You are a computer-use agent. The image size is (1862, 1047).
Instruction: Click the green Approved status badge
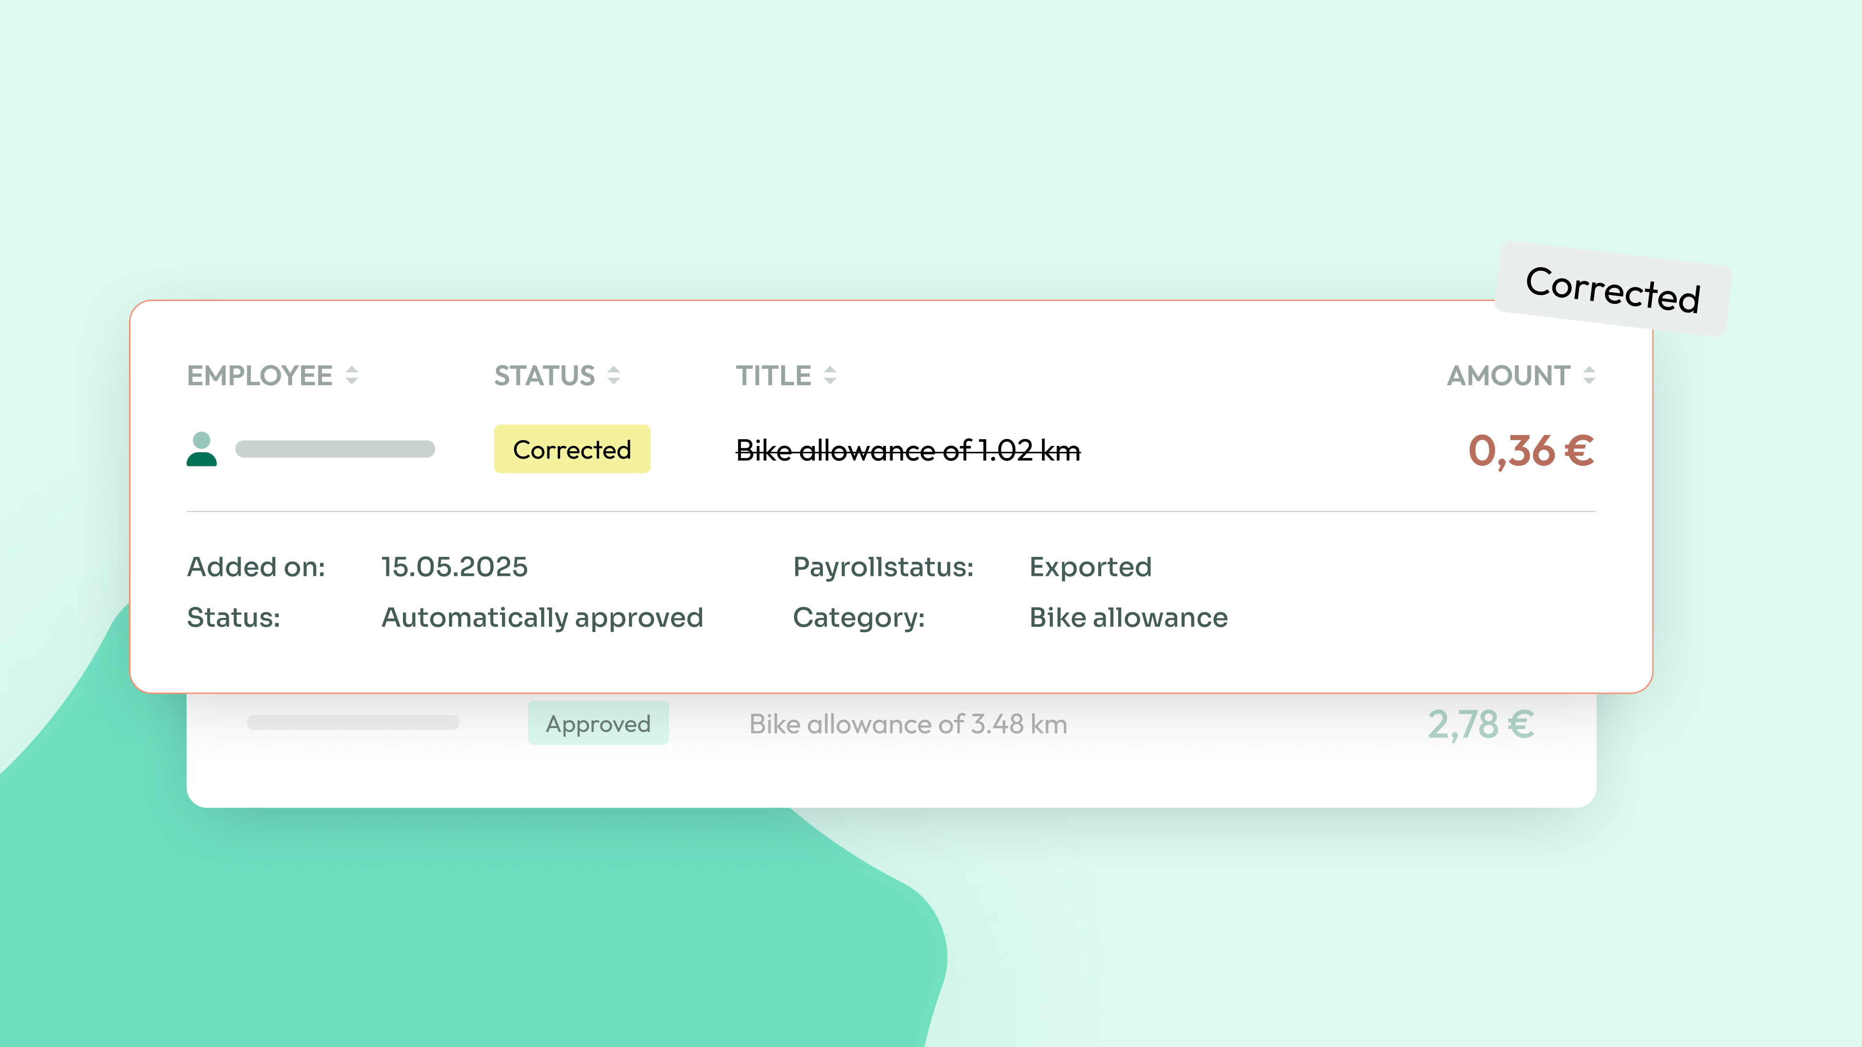tap(598, 723)
